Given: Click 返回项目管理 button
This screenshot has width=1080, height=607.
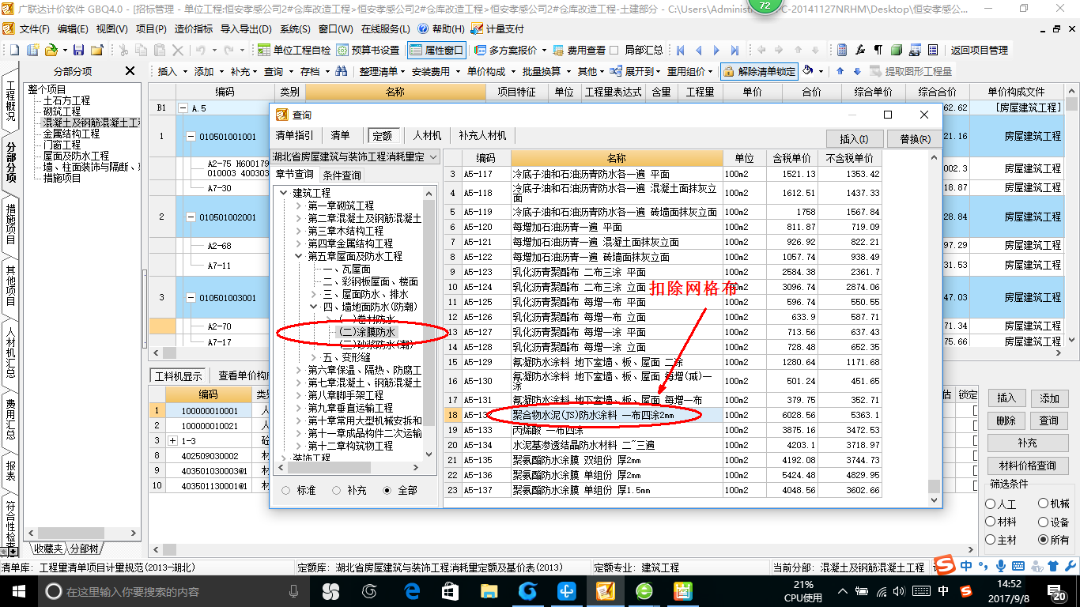Looking at the screenshot, I should [x=980, y=50].
